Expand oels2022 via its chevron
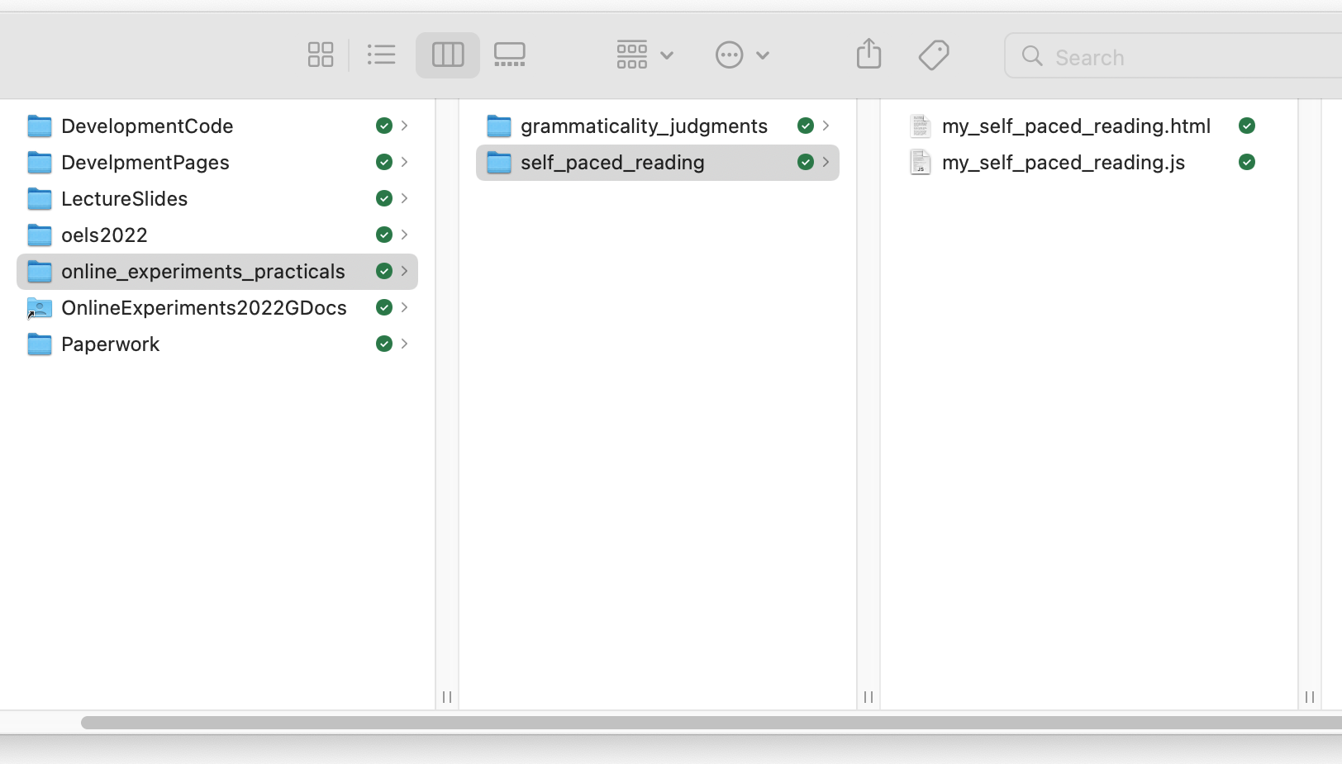Screen dimensions: 1342x764 404,235
